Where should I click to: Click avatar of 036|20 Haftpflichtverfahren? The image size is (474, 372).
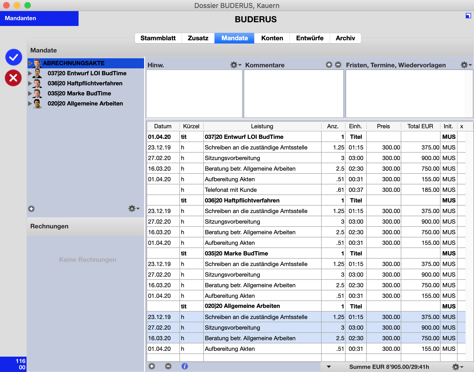pyautogui.click(x=37, y=83)
